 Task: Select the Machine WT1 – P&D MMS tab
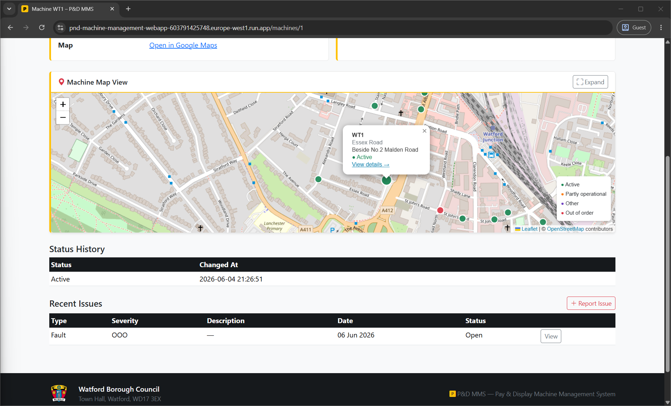click(x=68, y=9)
